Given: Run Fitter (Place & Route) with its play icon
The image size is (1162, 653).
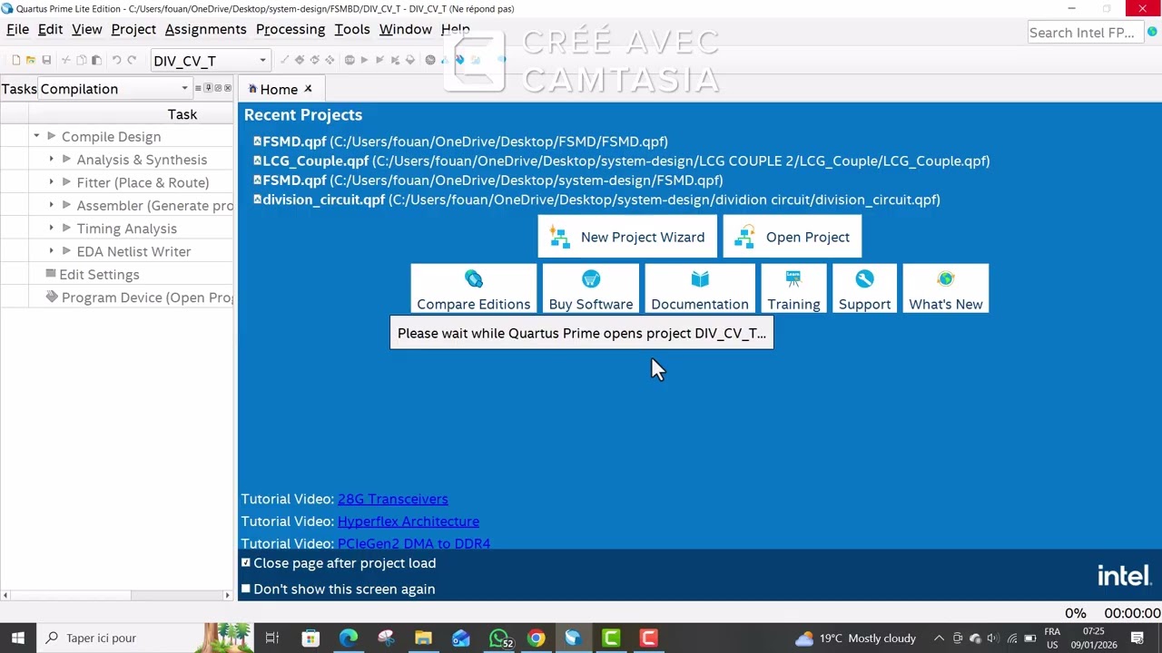Looking at the screenshot, I should point(66,182).
